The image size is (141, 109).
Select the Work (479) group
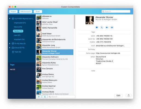click(18, 27)
